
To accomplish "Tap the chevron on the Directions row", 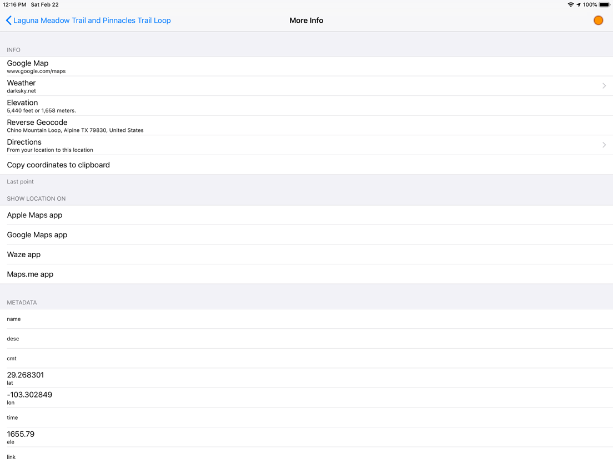I will point(604,145).
